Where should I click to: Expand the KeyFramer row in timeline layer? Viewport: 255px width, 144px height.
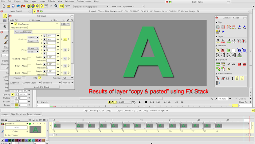pos(6,135)
